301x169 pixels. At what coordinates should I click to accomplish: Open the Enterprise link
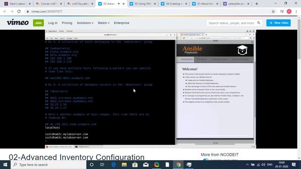click(x=121, y=23)
